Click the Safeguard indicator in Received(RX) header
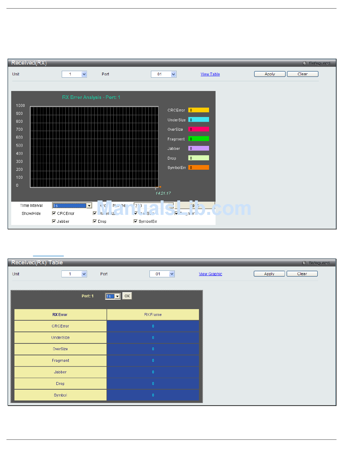 [316, 63]
